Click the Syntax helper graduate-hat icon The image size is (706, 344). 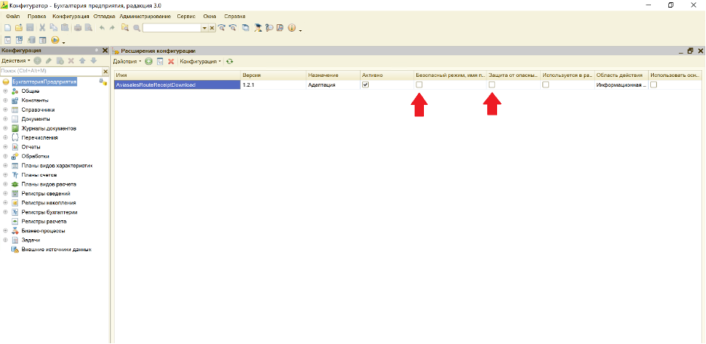coord(258,28)
